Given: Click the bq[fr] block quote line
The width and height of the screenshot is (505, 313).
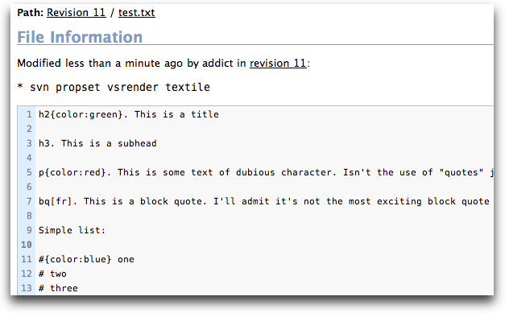Looking at the screenshot, I should pyautogui.click(x=264, y=201).
